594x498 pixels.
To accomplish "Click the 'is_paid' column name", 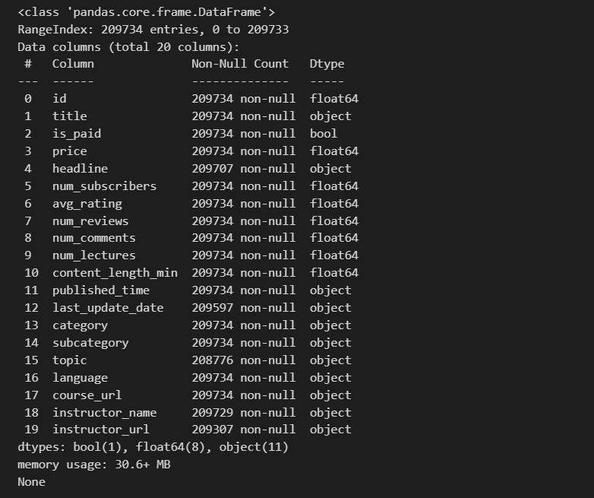I will click(x=77, y=134).
